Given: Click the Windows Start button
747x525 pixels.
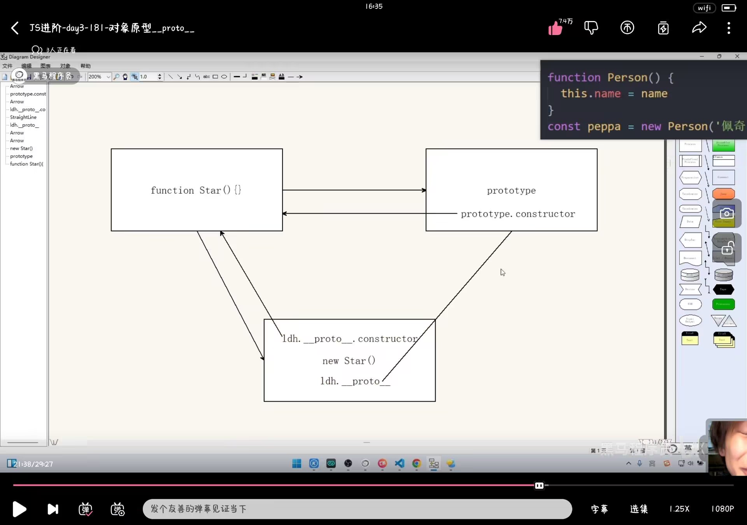Looking at the screenshot, I should pyautogui.click(x=296, y=463).
